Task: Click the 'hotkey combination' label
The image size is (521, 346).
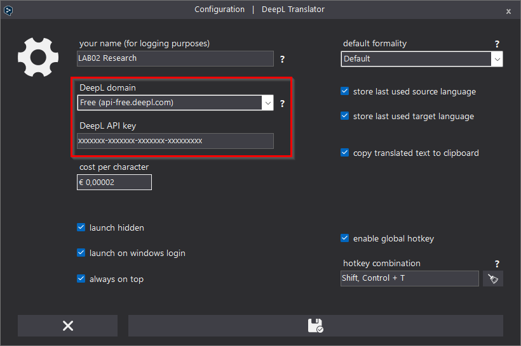Action: point(381,264)
